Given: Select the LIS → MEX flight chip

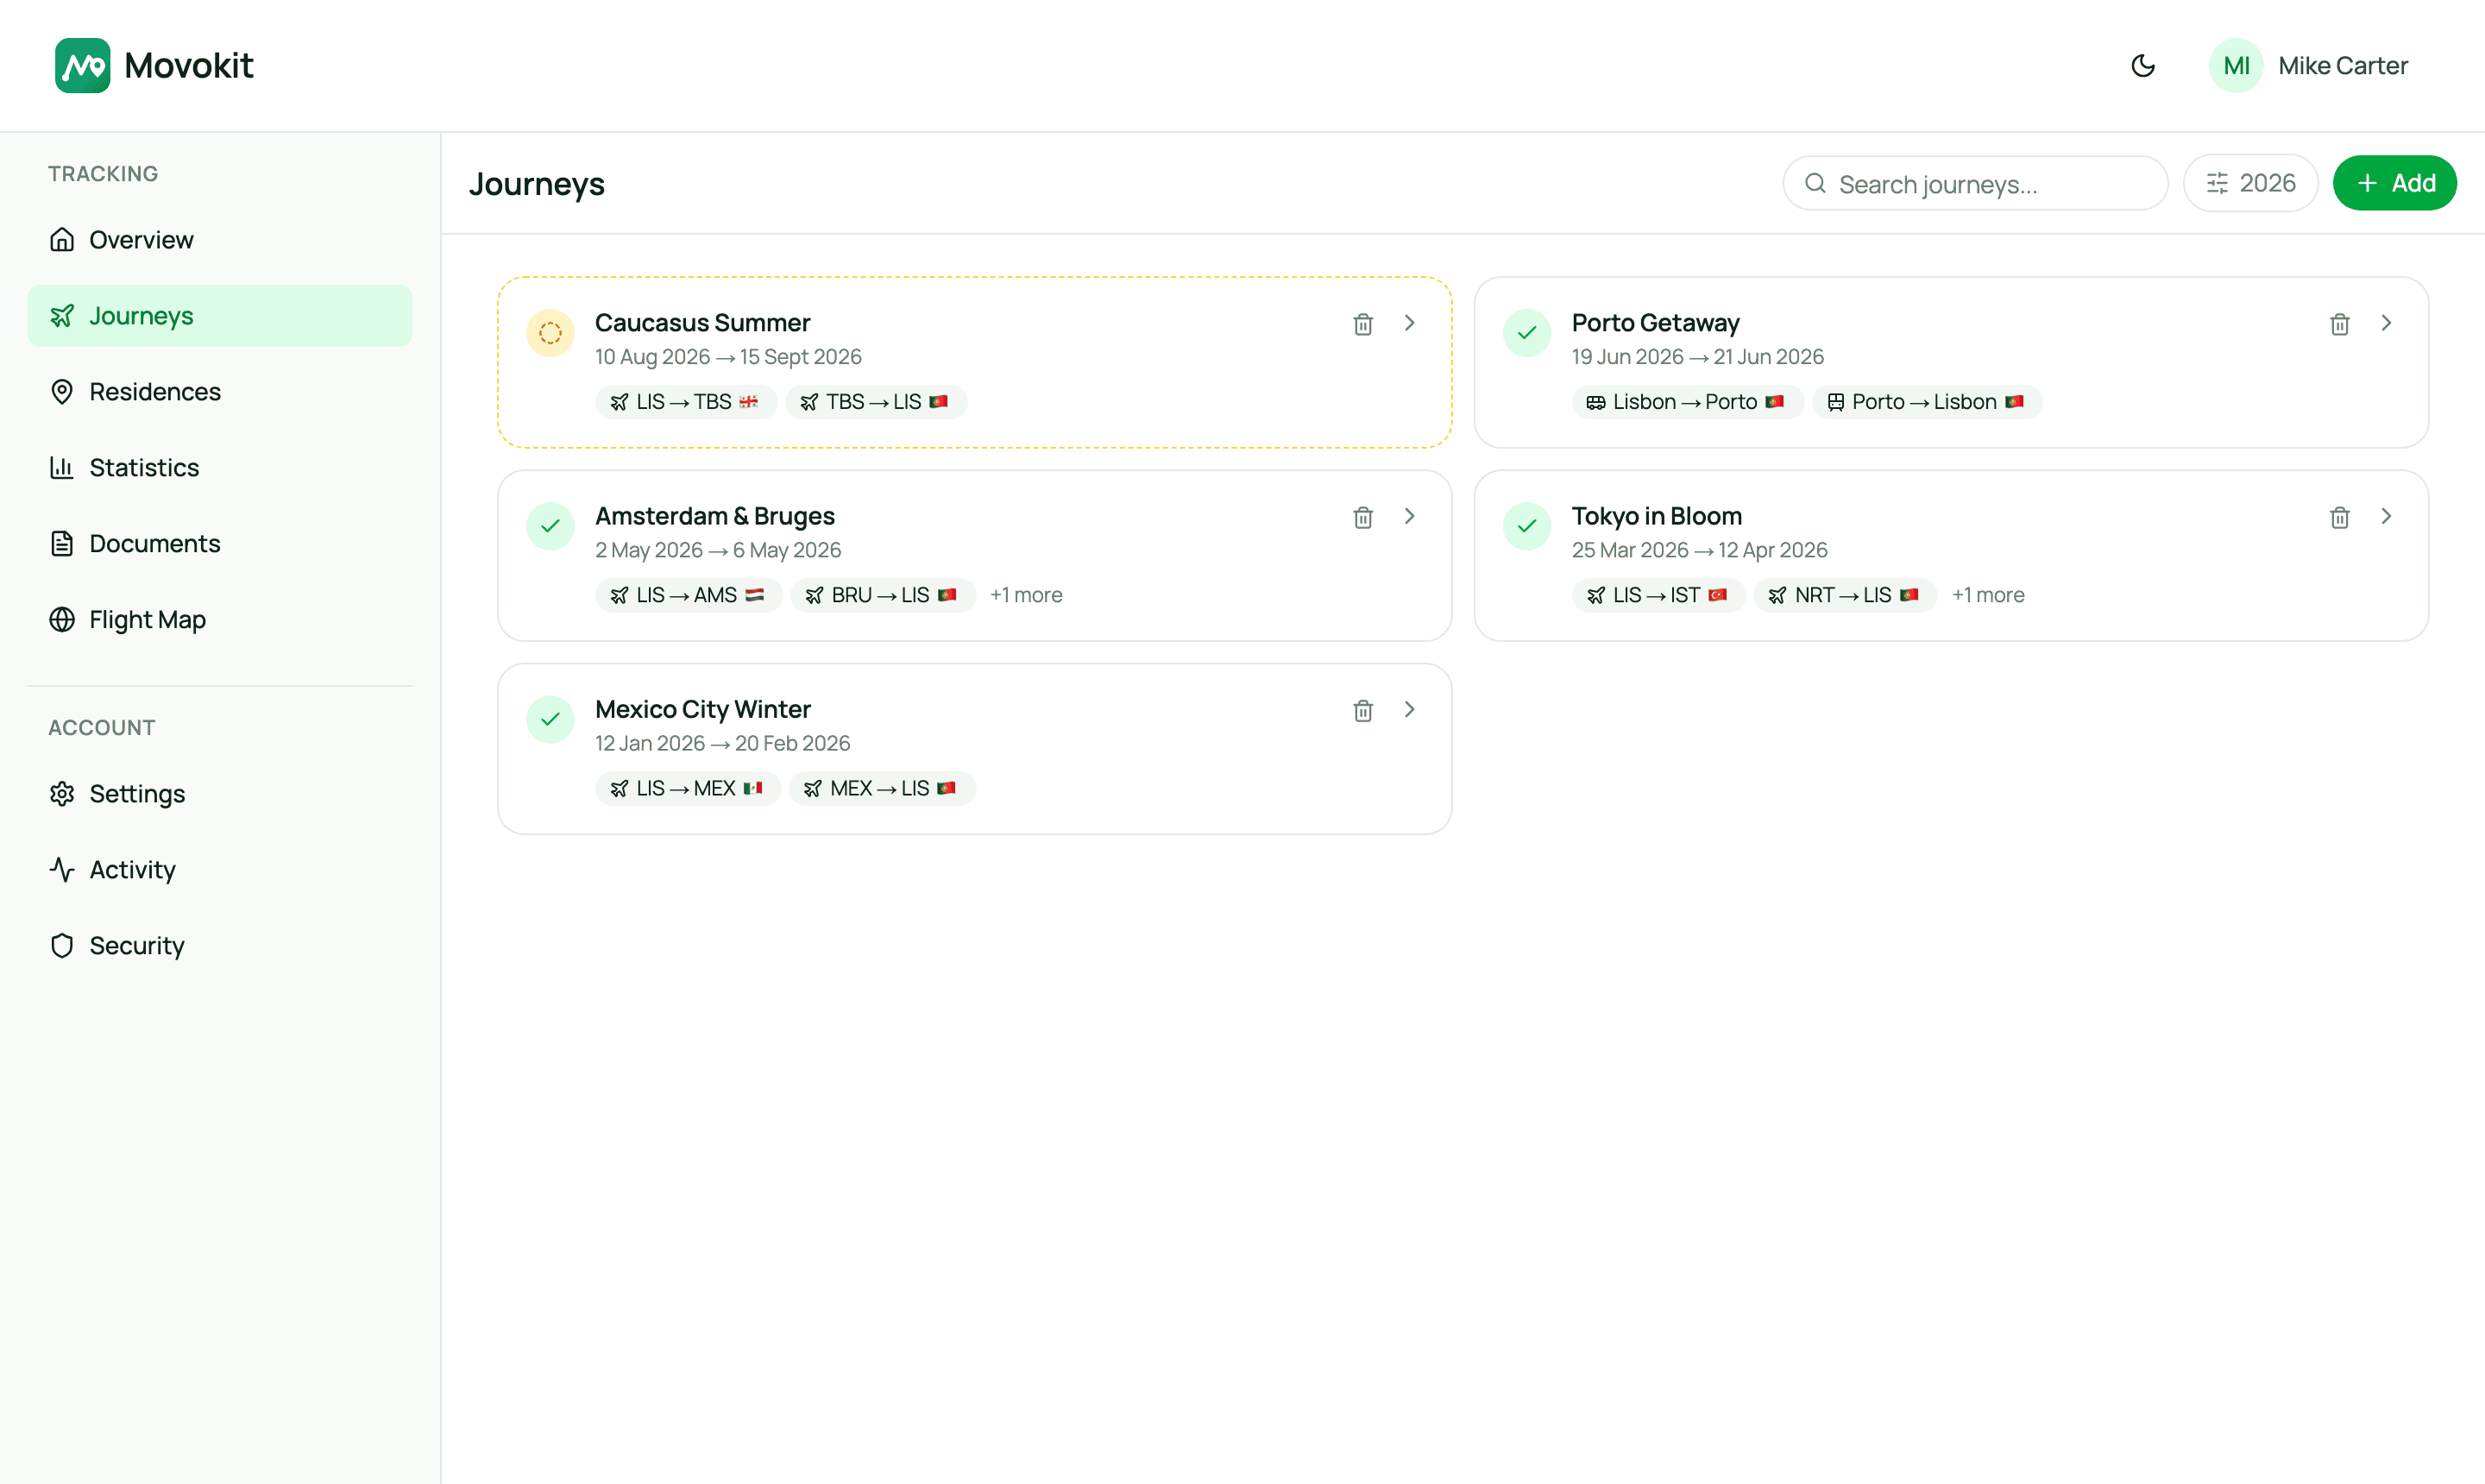Looking at the screenshot, I should click(688, 788).
